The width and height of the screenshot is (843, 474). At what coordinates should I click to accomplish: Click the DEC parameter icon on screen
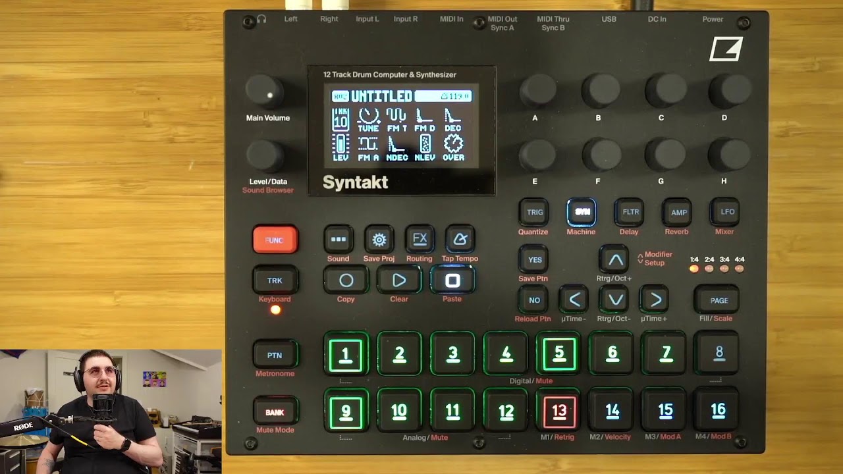[453, 120]
